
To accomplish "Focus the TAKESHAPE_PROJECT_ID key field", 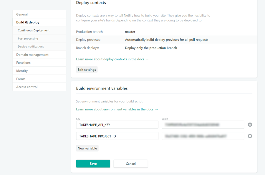I will tap(117, 136).
